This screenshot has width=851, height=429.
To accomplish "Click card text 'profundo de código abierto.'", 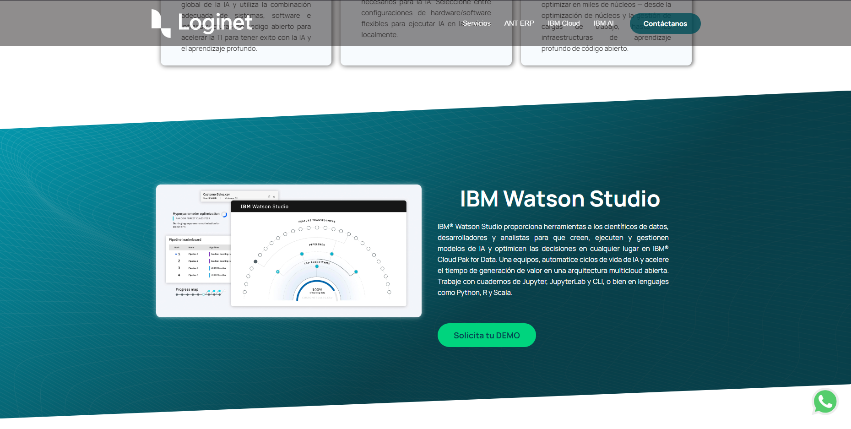I will tap(585, 49).
